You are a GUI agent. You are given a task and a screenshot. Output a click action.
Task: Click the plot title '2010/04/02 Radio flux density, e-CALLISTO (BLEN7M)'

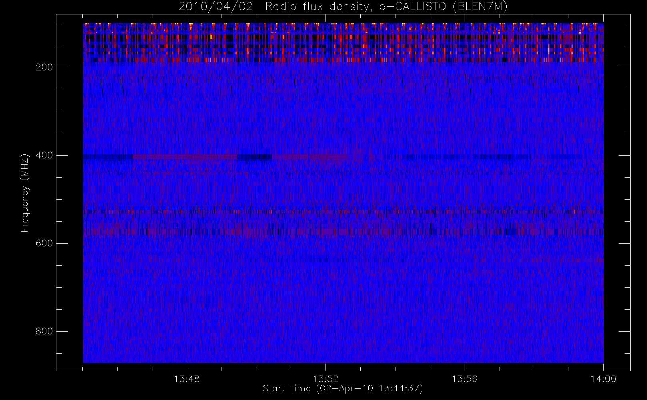[343, 6]
